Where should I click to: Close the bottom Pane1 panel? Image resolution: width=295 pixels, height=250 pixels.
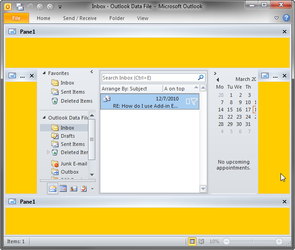tap(285, 201)
